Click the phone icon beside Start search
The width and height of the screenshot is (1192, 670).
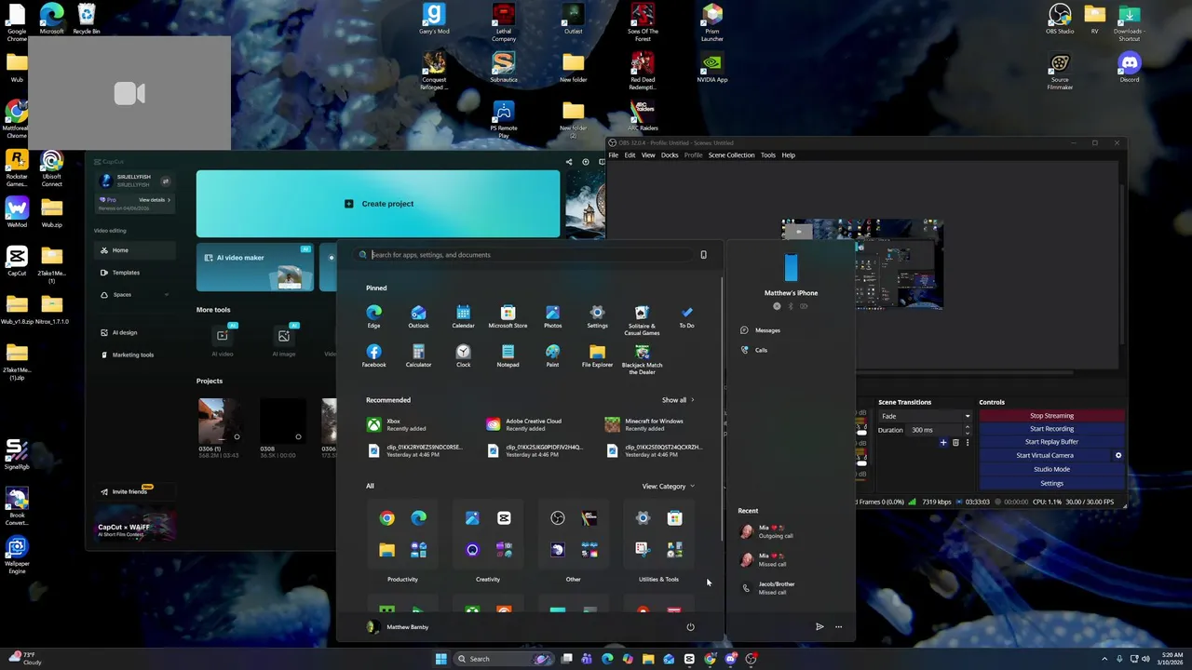coord(703,255)
